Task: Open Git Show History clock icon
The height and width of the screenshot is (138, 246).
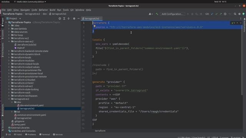Action: pyautogui.click(x=225, y=14)
